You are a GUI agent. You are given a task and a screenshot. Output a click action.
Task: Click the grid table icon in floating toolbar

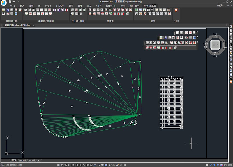coord(161,38)
